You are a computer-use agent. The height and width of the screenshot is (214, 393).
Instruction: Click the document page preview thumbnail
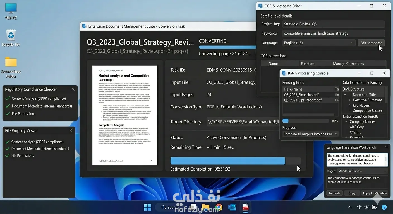[x=125, y=115]
